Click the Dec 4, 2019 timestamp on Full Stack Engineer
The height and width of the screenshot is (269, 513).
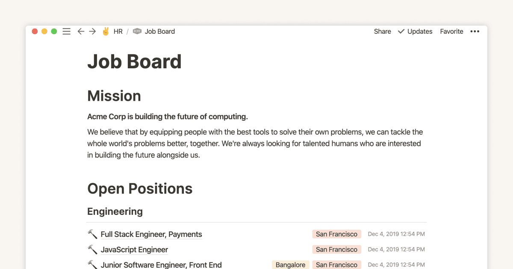point(396,234)
